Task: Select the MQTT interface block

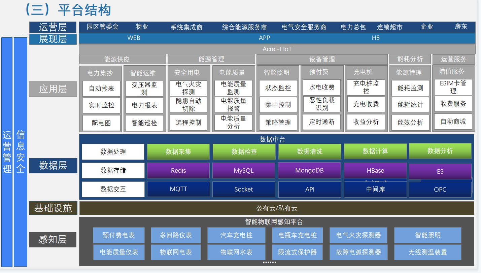Action: 178,189
